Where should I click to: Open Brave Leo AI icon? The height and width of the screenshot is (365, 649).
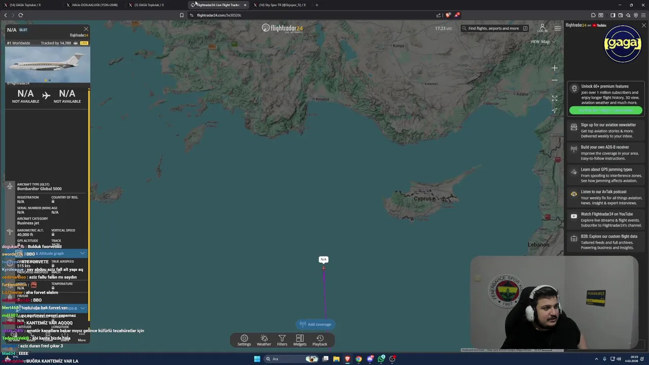(628, 15)
